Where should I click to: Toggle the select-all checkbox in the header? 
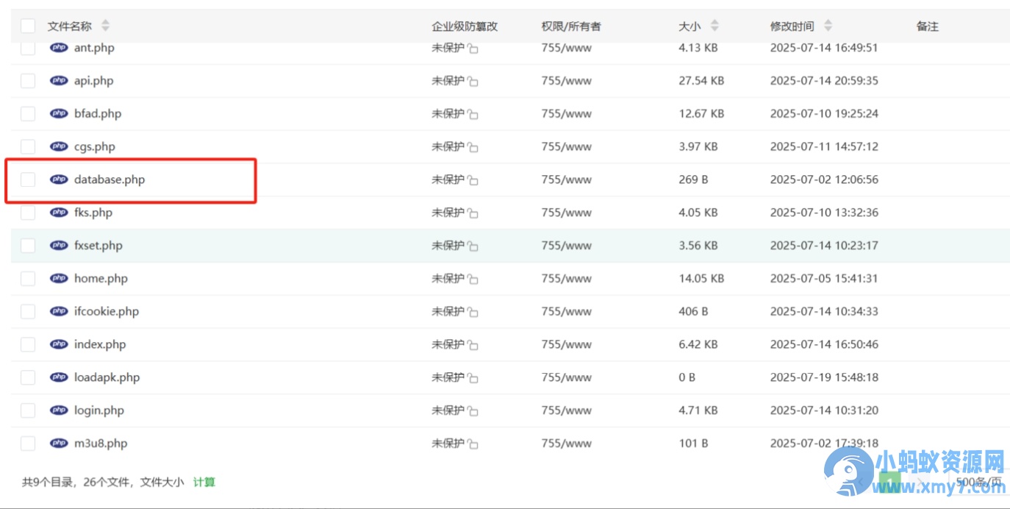(x=28, y=26)
